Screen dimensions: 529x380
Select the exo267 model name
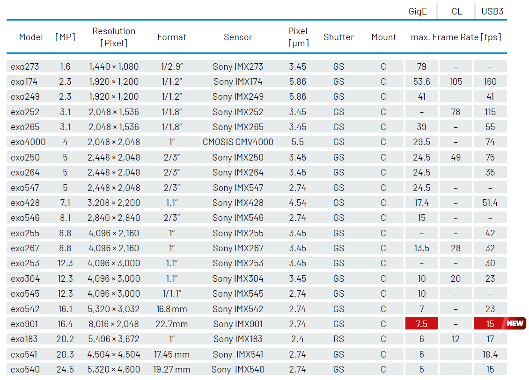click(x=25, y=248)
